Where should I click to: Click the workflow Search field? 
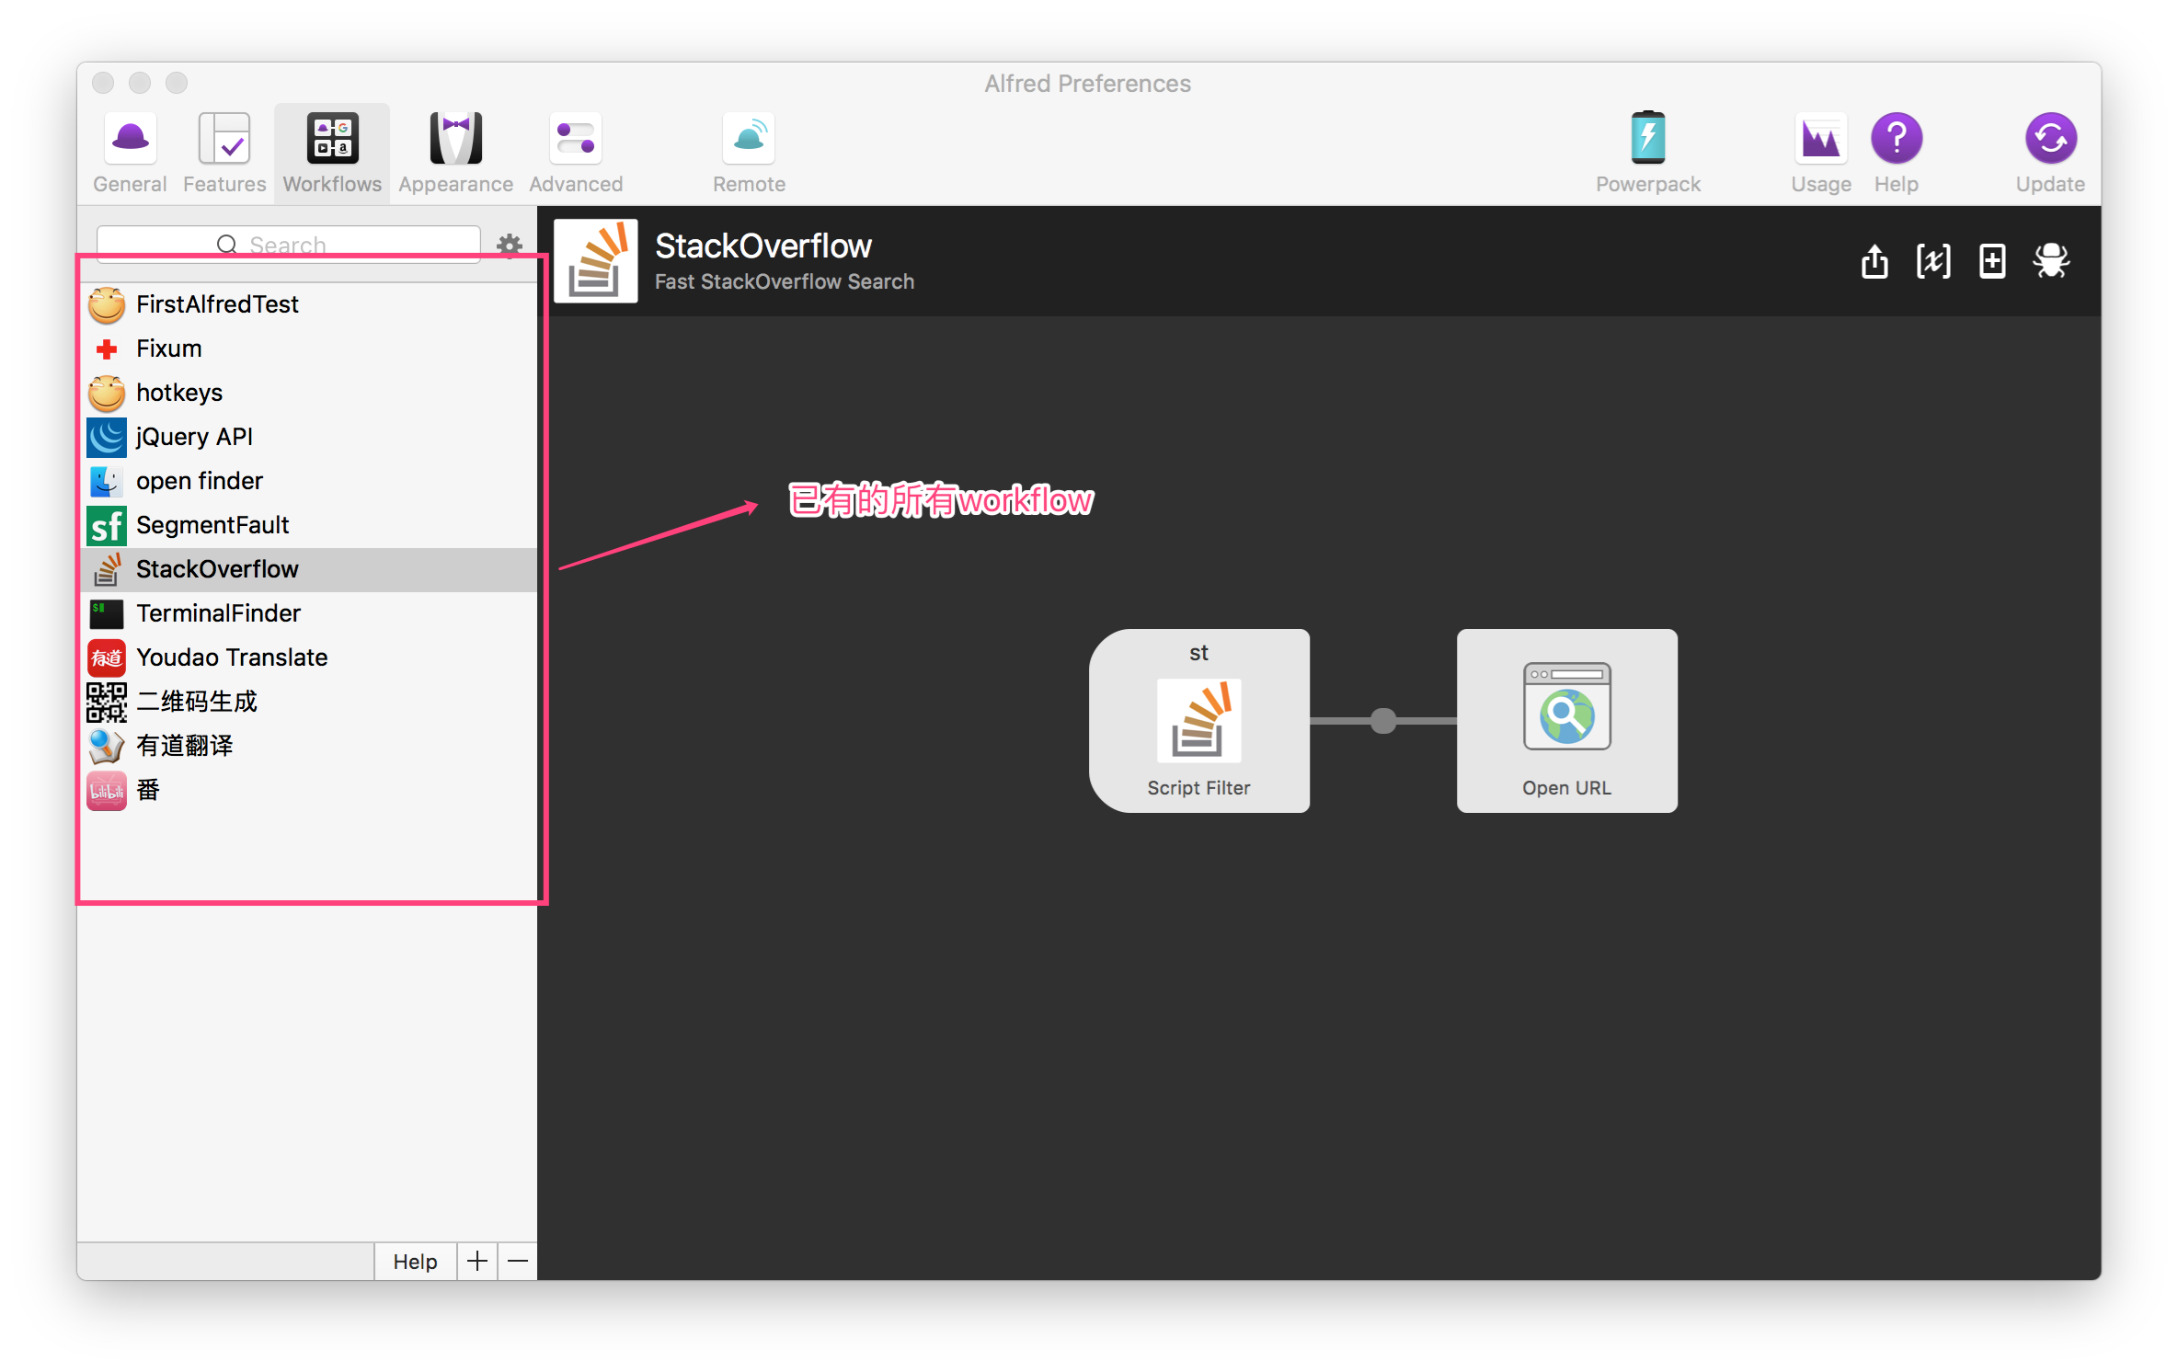(x=288, y=245)
